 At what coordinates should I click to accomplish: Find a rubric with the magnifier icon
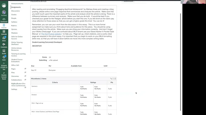click(x=113, y=79)
